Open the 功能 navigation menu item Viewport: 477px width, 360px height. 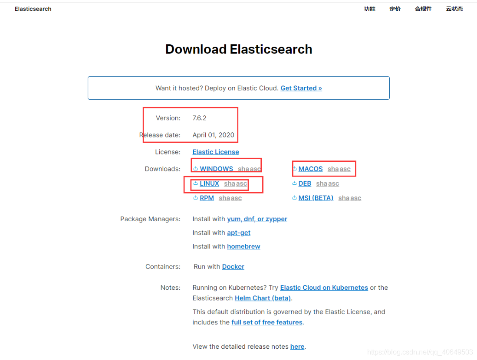pos(370,9)
